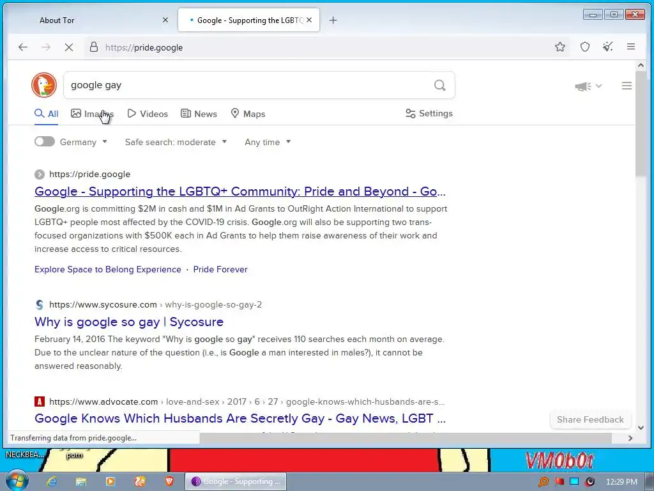Open the megaphone announcements icon
Viewport: 654px width, 491px height.
[582, 86]
